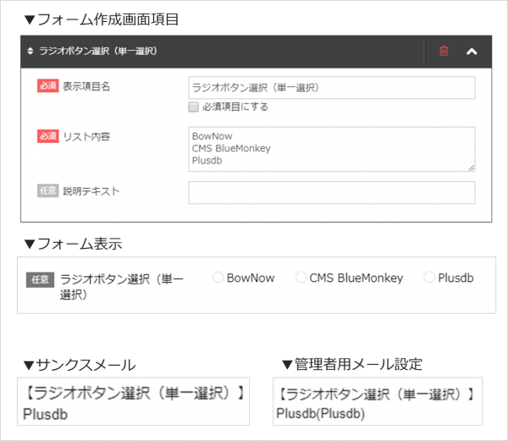Click the リスト内容 label
508x441 pixels.
[x=86, y=136]
